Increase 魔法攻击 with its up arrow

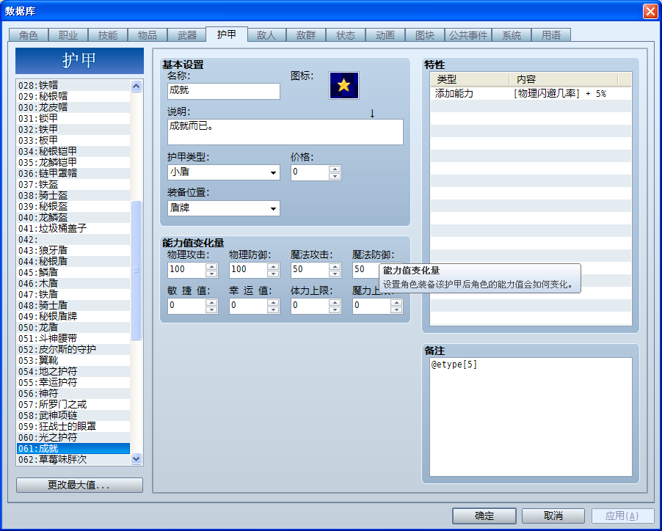[335, 266]
